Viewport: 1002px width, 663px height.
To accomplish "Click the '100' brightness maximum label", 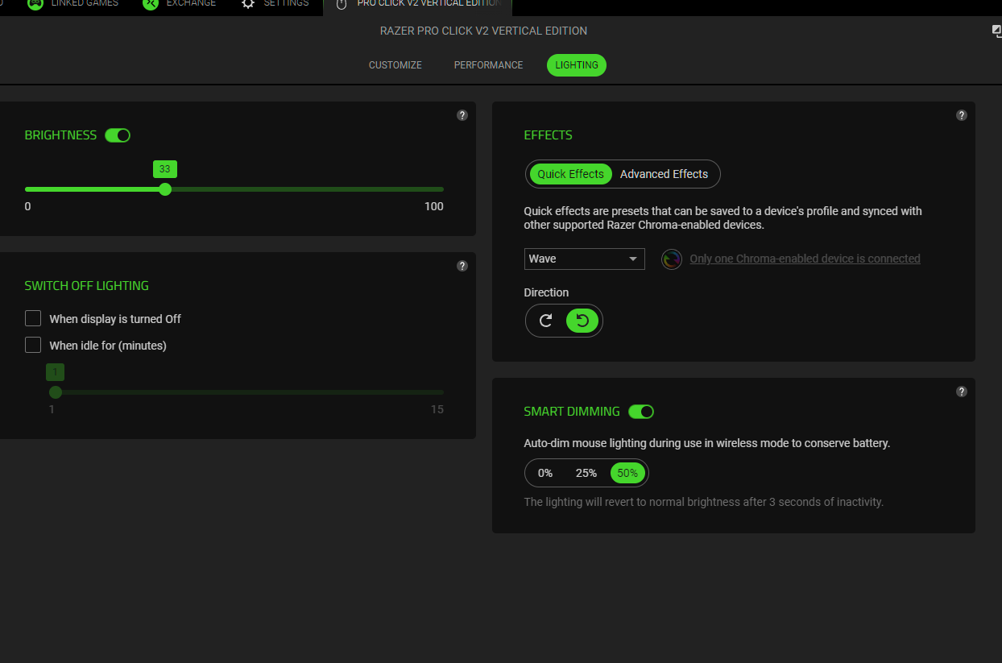I will (434, 206).
